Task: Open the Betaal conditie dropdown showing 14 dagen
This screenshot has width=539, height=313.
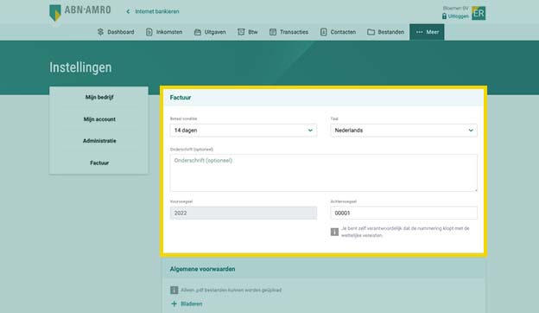Action: point(244,131)
